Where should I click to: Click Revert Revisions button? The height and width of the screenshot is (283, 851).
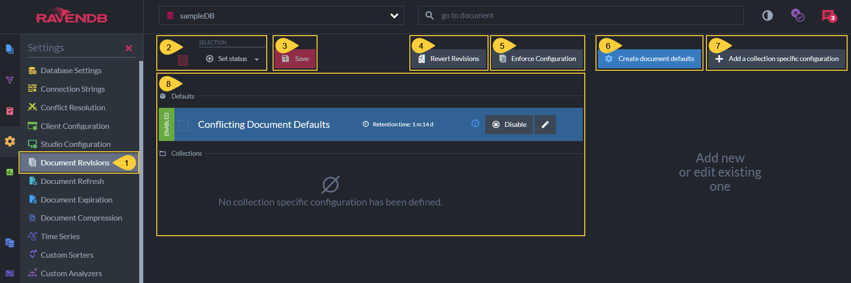[449, 59]
